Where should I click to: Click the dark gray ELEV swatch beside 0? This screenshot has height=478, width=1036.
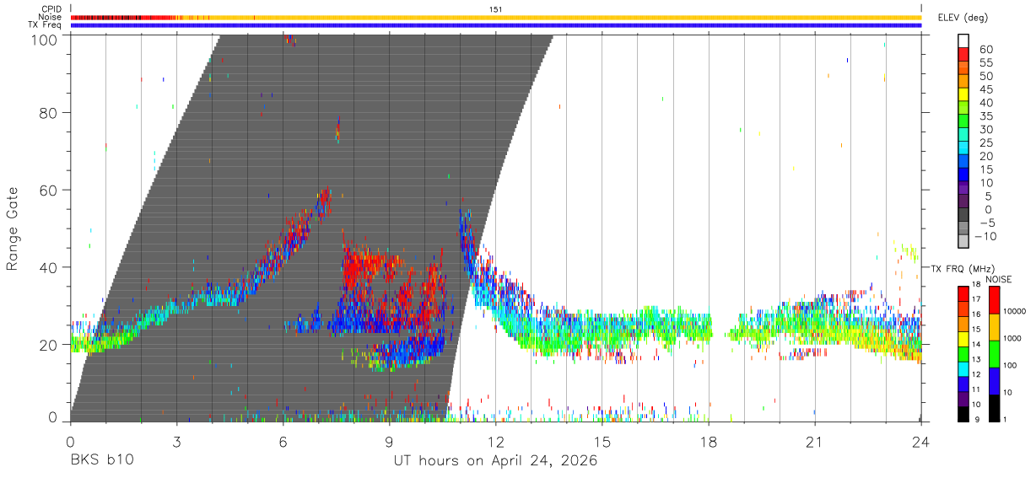[963, 216]
